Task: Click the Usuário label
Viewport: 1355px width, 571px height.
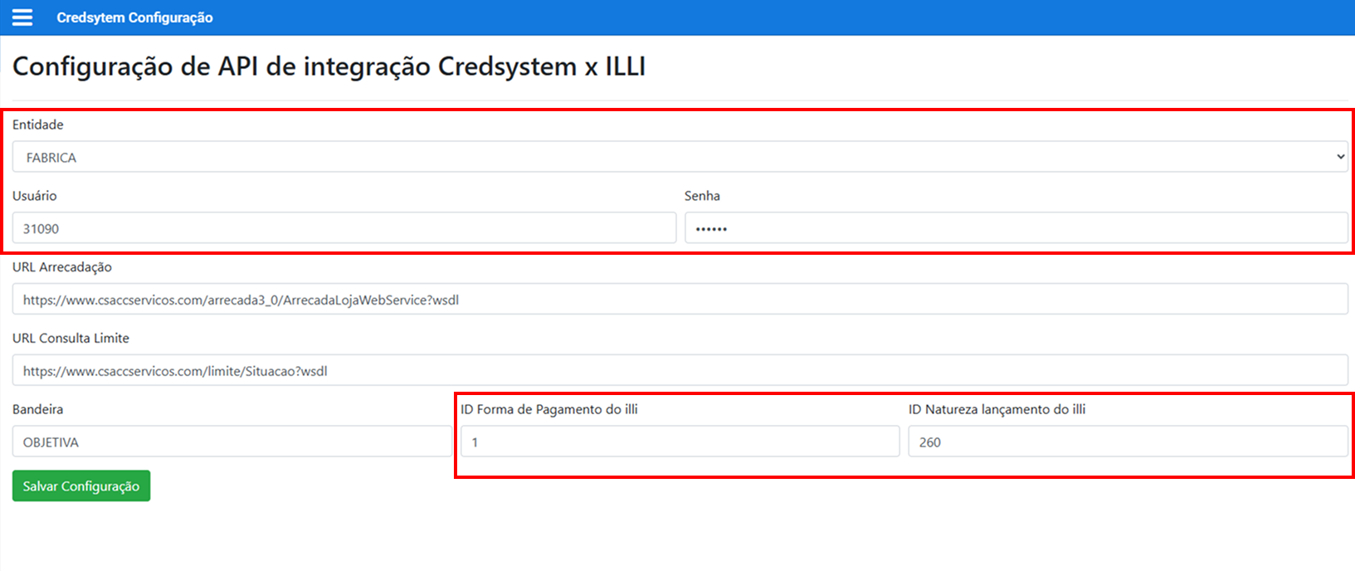Action: pos(35,196)
